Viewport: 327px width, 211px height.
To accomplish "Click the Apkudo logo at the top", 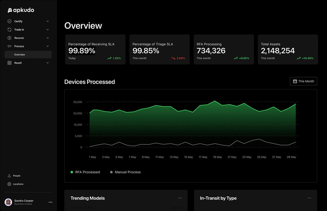I will tap(21, 10).
